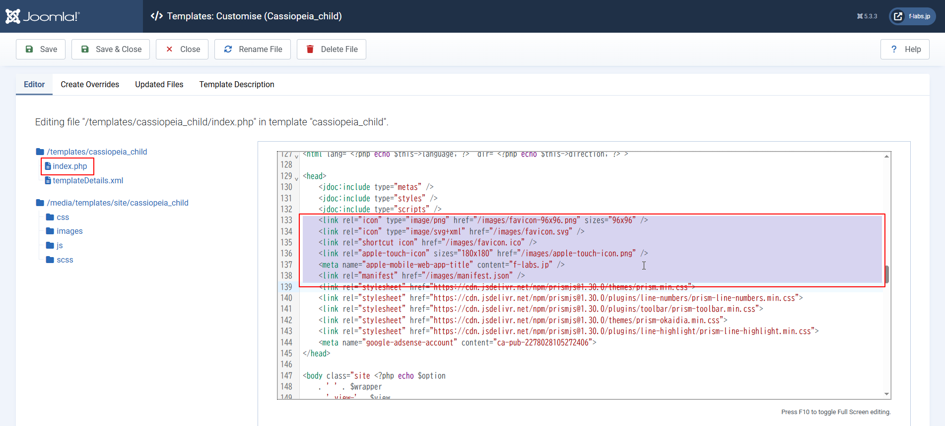Open the images folder in tree
The image size is (945, 426).
click(x=69, y=231)
